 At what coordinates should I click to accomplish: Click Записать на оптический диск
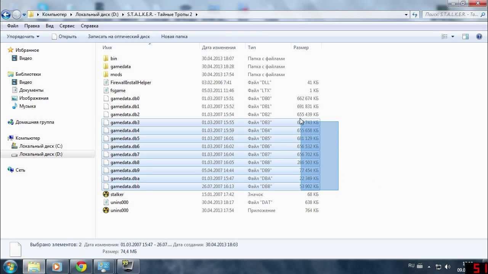[119, 37]
